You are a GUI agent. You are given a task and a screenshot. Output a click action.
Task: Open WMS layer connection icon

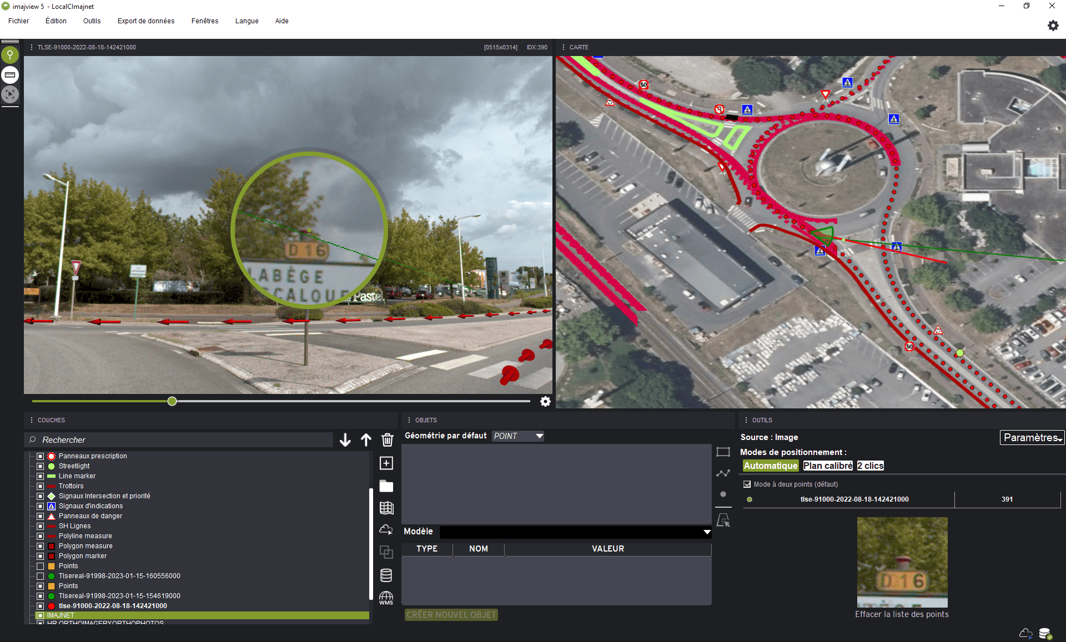tap(386, 598)
